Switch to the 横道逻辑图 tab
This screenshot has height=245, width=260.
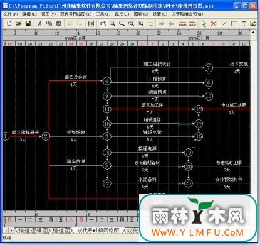tap(33, 231)
